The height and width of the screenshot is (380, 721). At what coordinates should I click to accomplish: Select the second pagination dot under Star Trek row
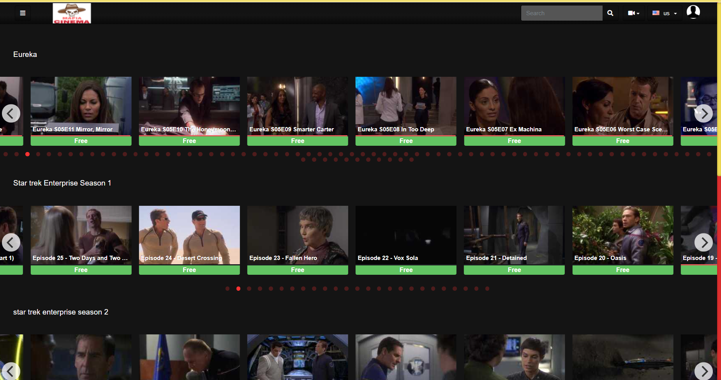pyautogui.click(x=238, y=289)
